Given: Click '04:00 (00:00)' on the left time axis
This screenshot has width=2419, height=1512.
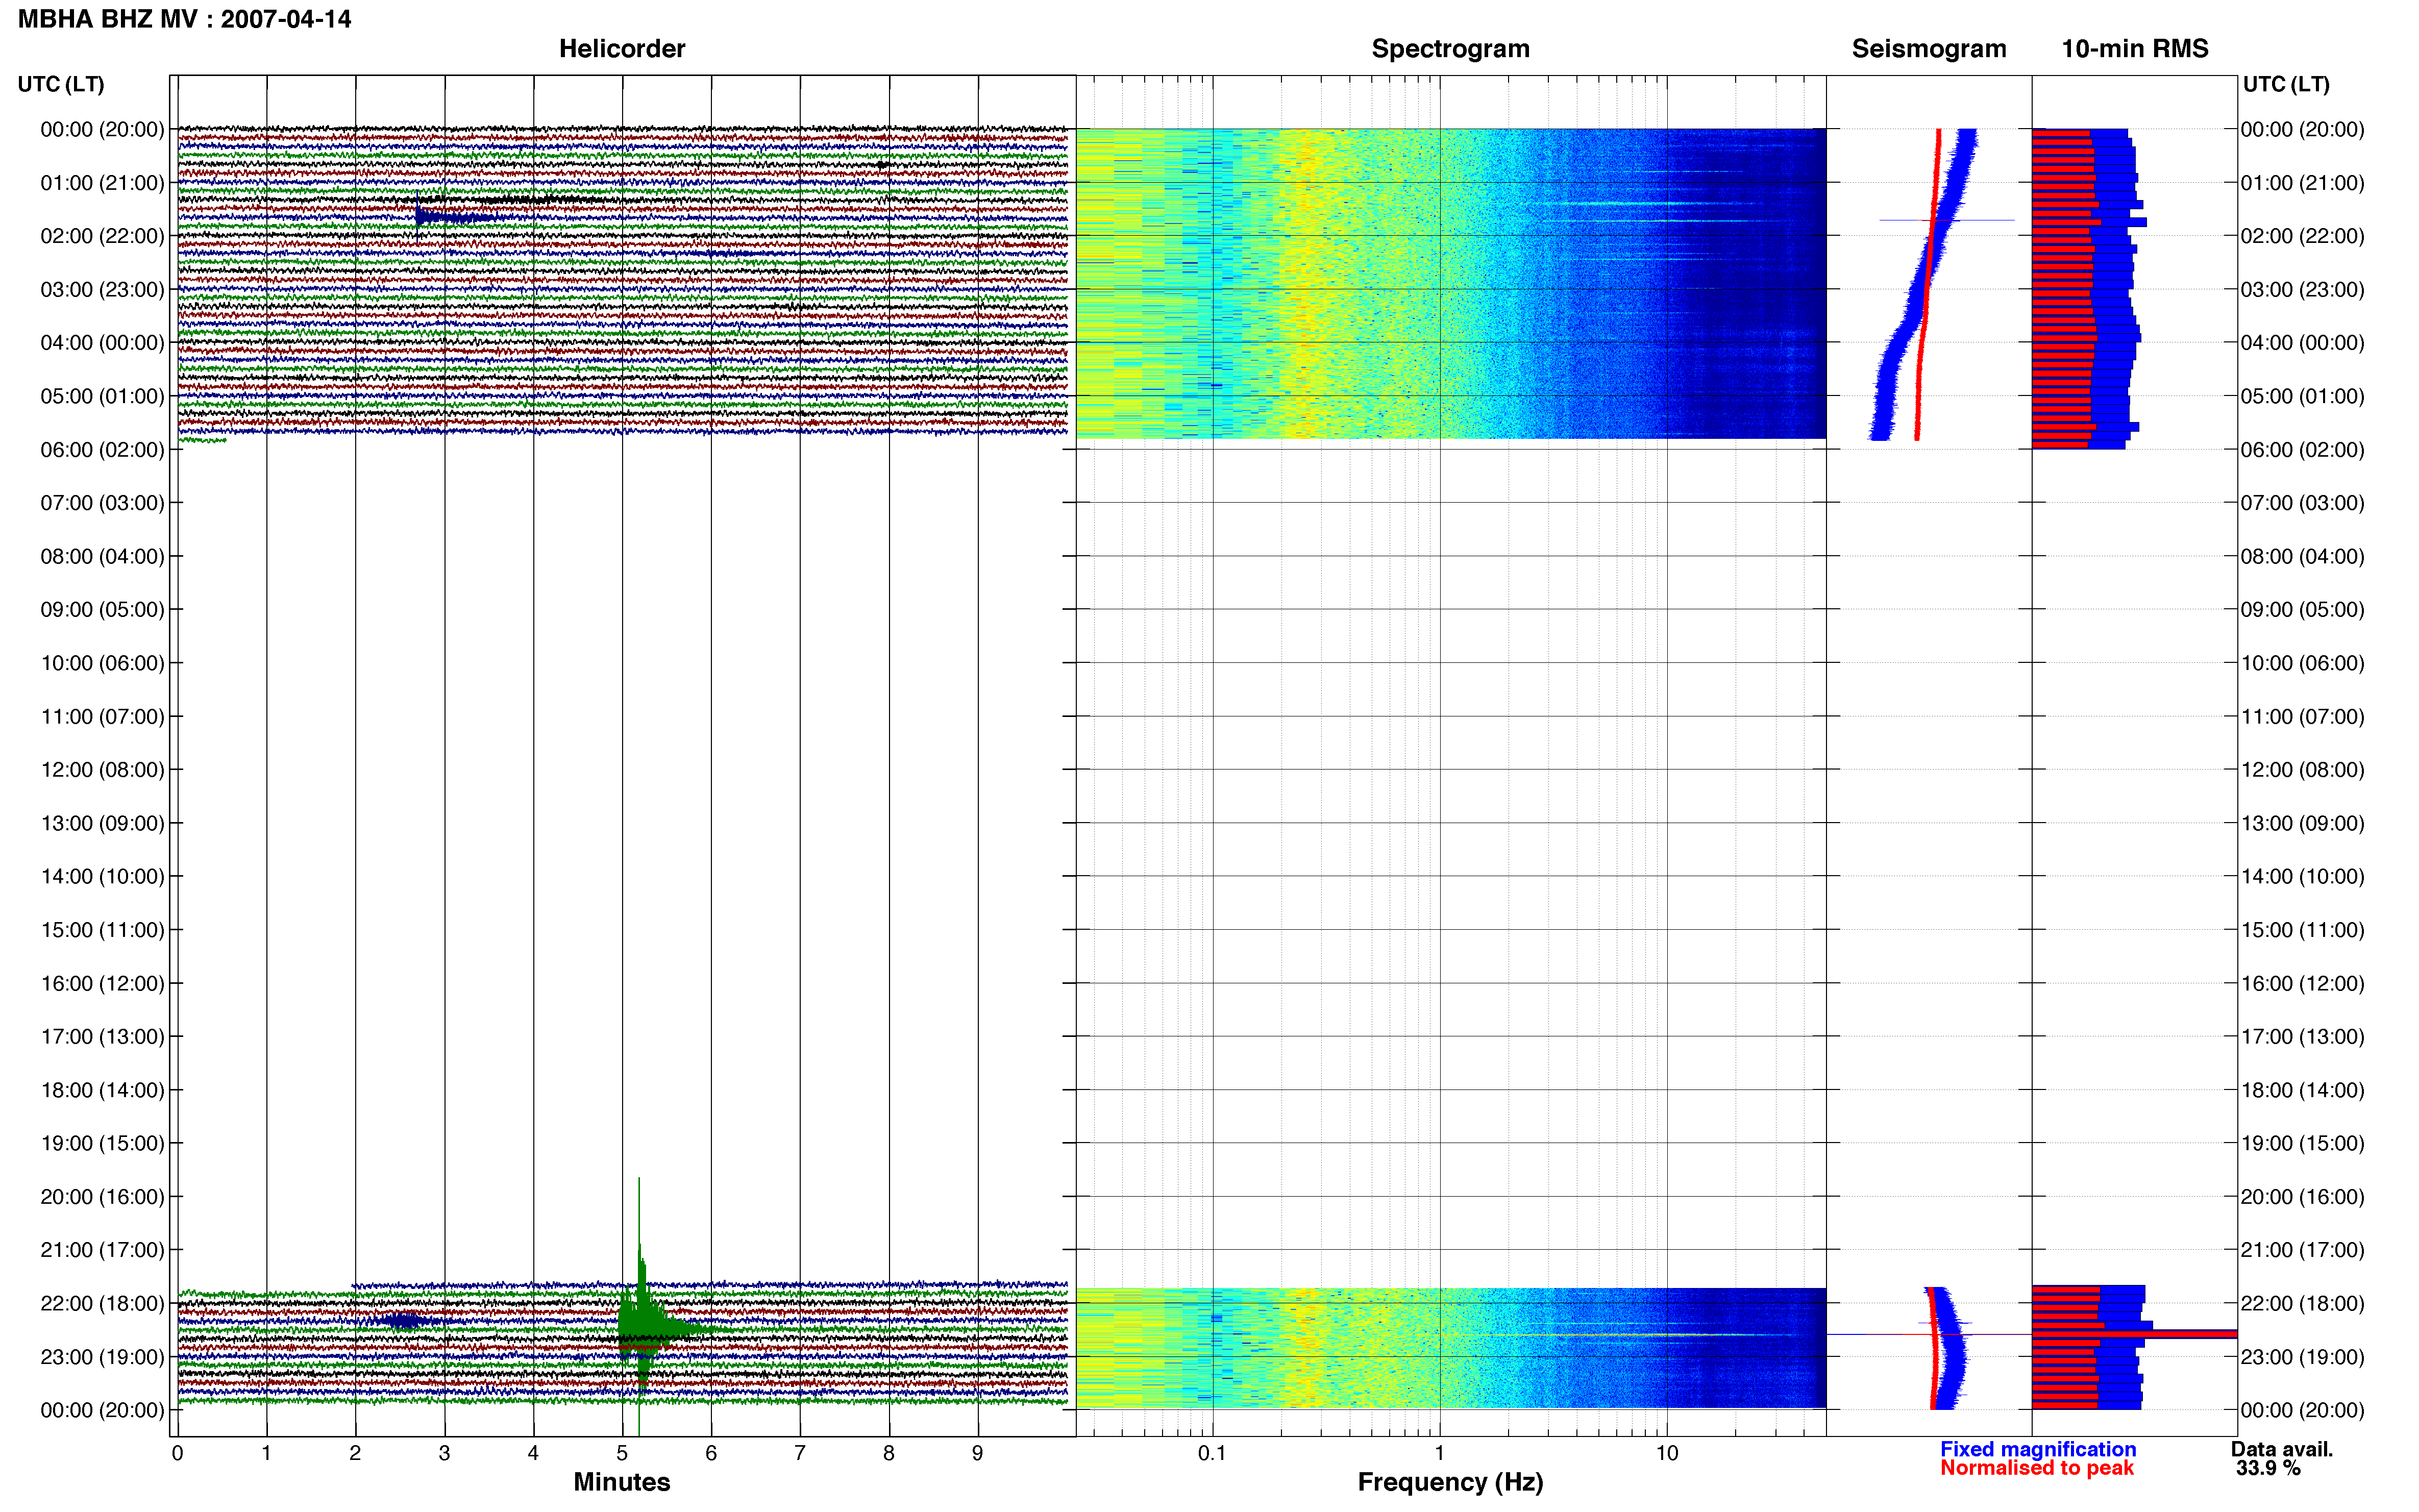Looking at the screenshot, I should coord(102,343).
